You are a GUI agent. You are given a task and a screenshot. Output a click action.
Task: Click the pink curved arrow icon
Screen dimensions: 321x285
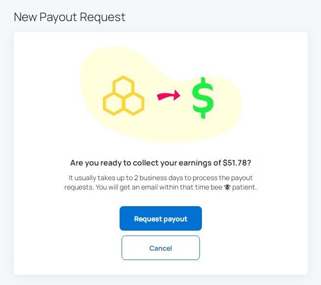click(x=169, y=95)
